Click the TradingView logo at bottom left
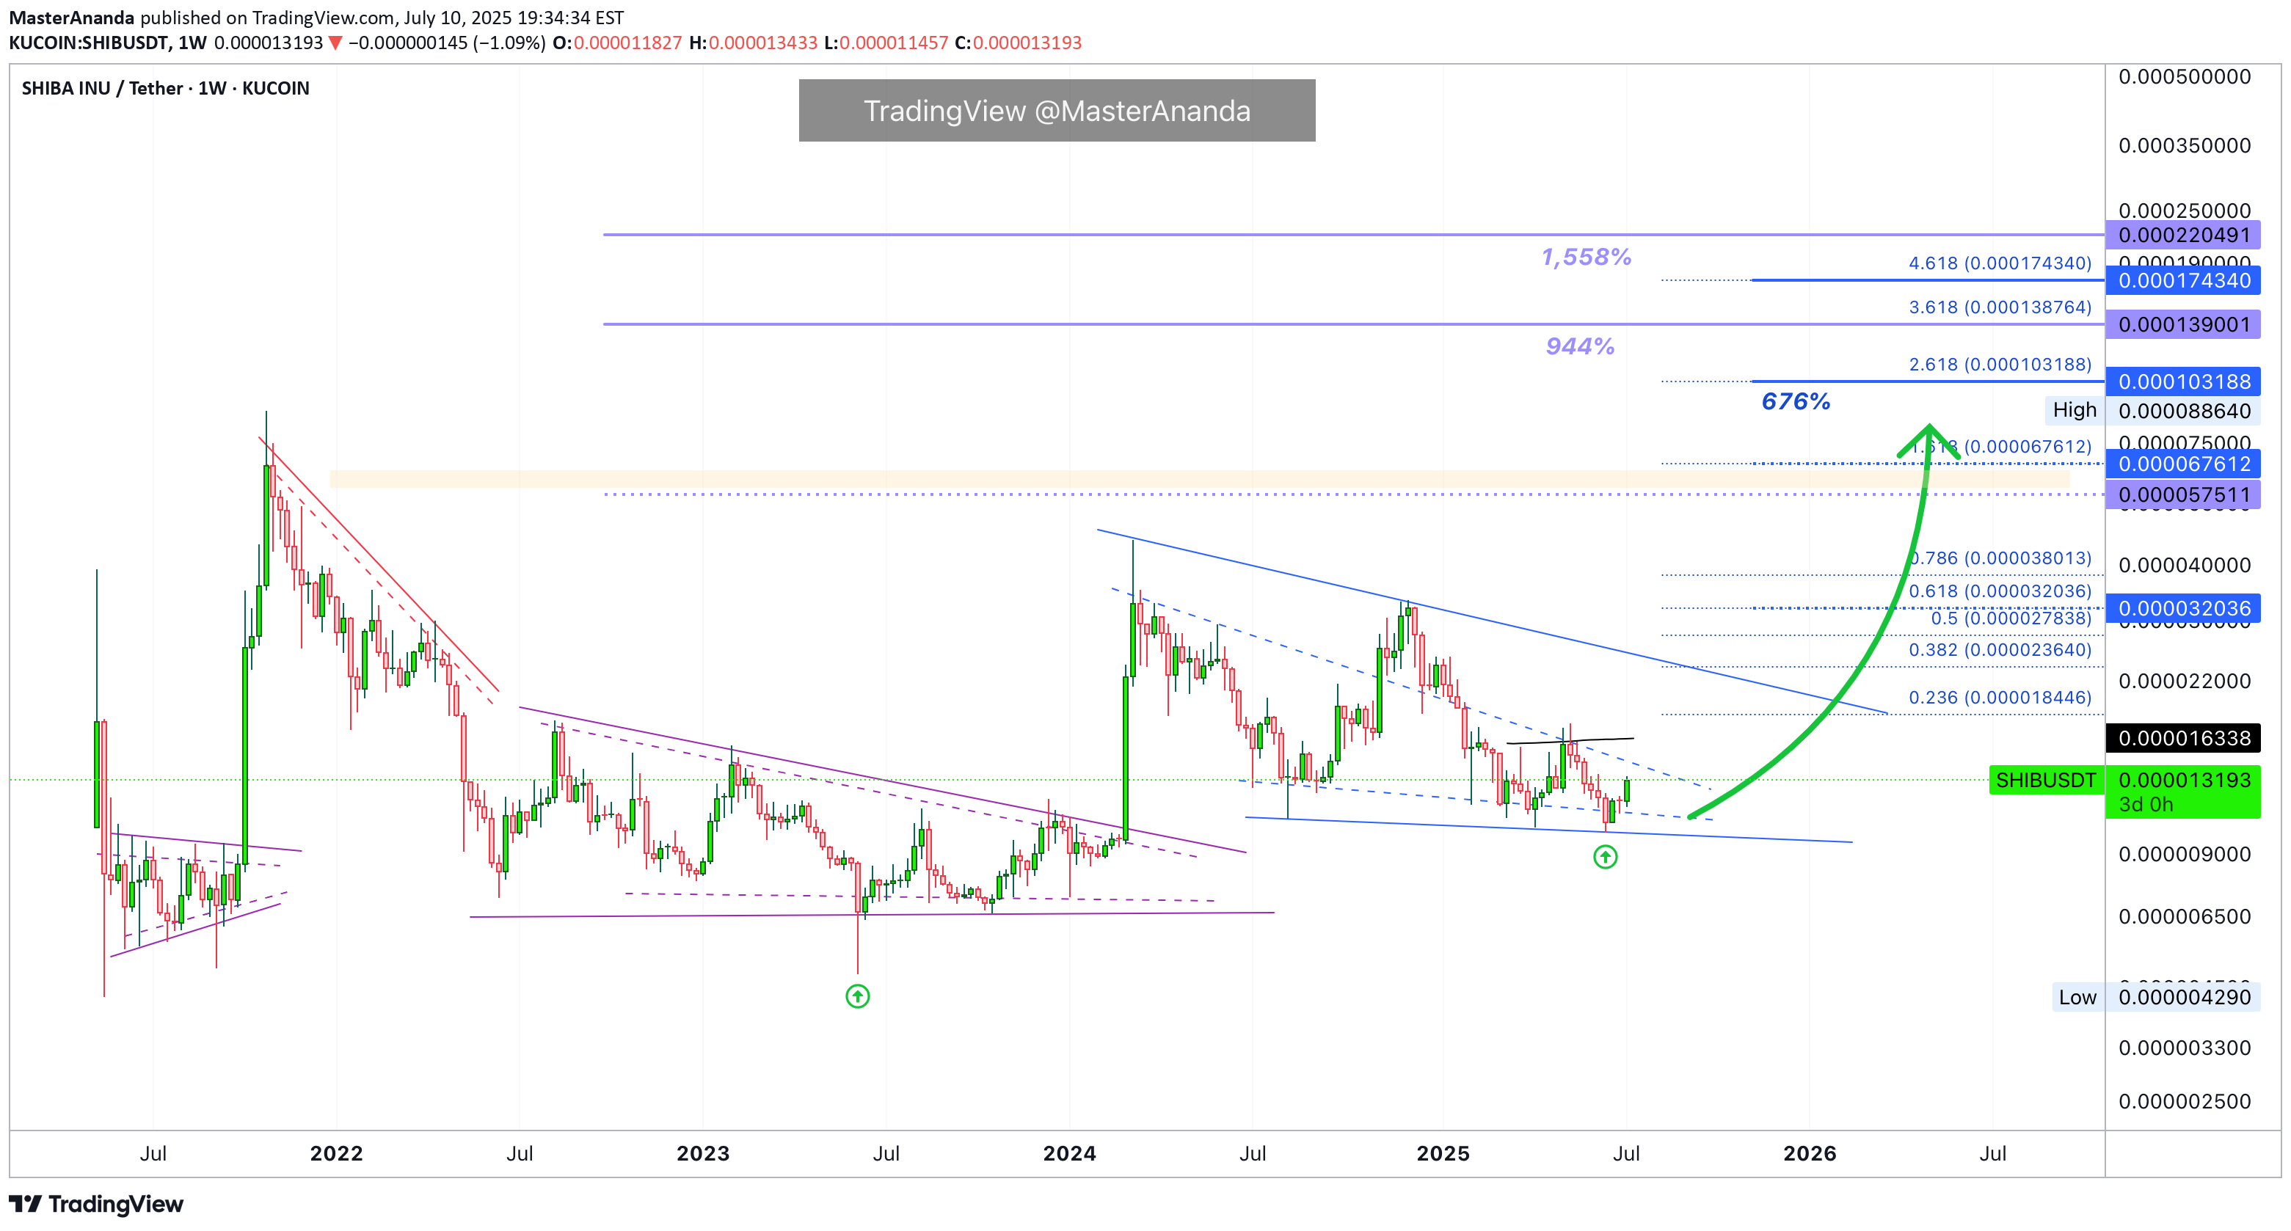This screenshot has height=1231, width=2291. pos(96,1203)
